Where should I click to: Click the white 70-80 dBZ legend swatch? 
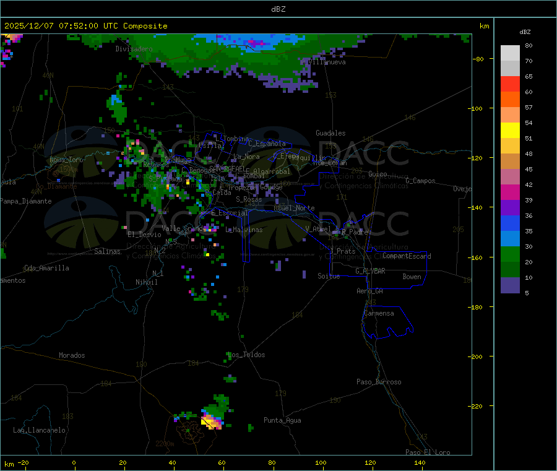pyautogui.click(x=510, y=53)
